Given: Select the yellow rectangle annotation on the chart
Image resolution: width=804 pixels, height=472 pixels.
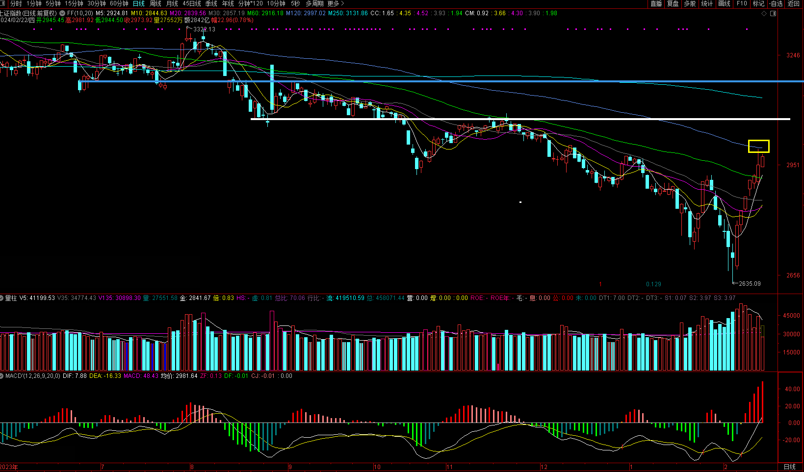Looking at the screenshot, I should point(758,141).
